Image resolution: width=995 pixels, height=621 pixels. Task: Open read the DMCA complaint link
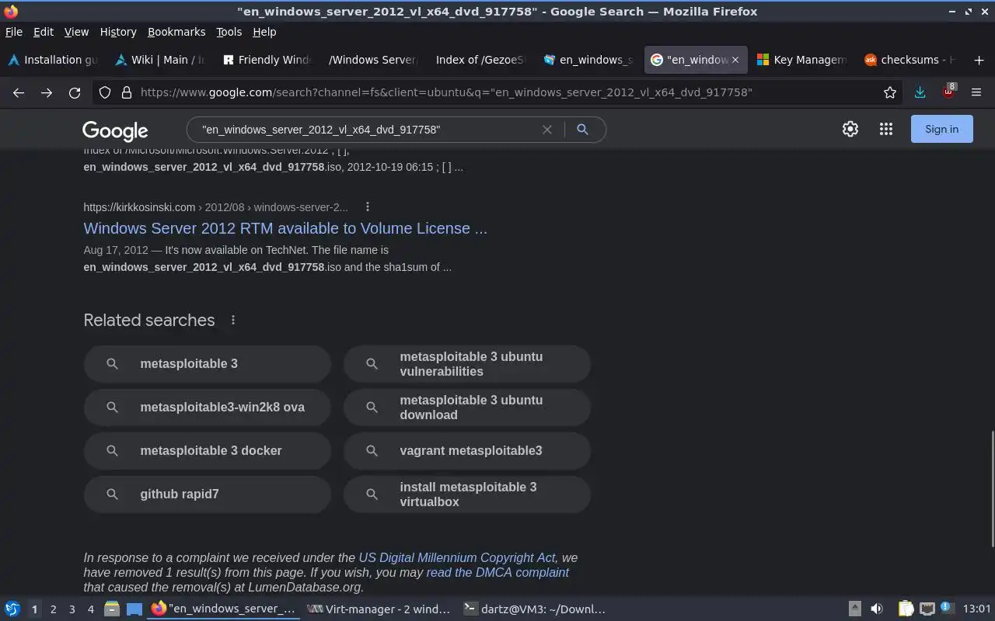497,572
